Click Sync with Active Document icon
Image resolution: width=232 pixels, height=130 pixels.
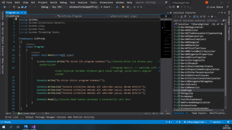(194, 17)
